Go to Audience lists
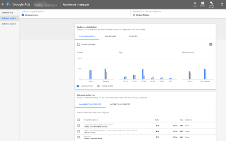 [8, 13]
